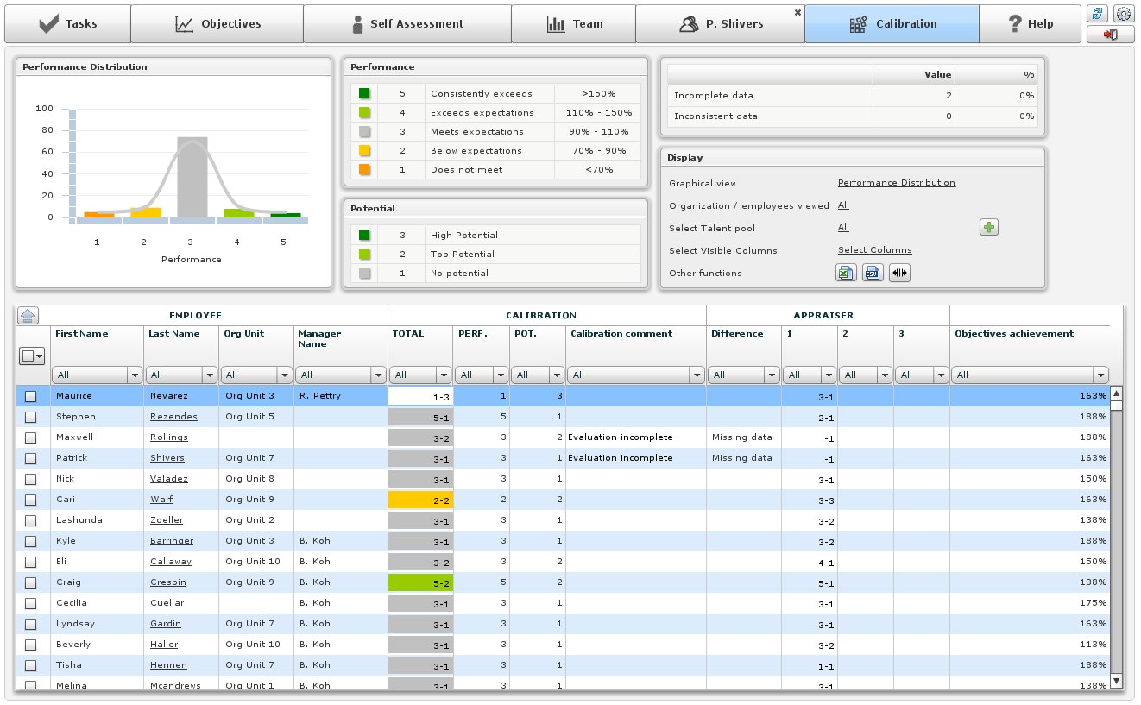Open the Team tab

tap(574, 24)
